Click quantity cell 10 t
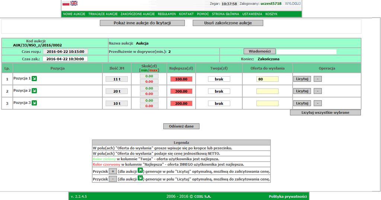Screen dimensions: 381x200 pos(116,104)
